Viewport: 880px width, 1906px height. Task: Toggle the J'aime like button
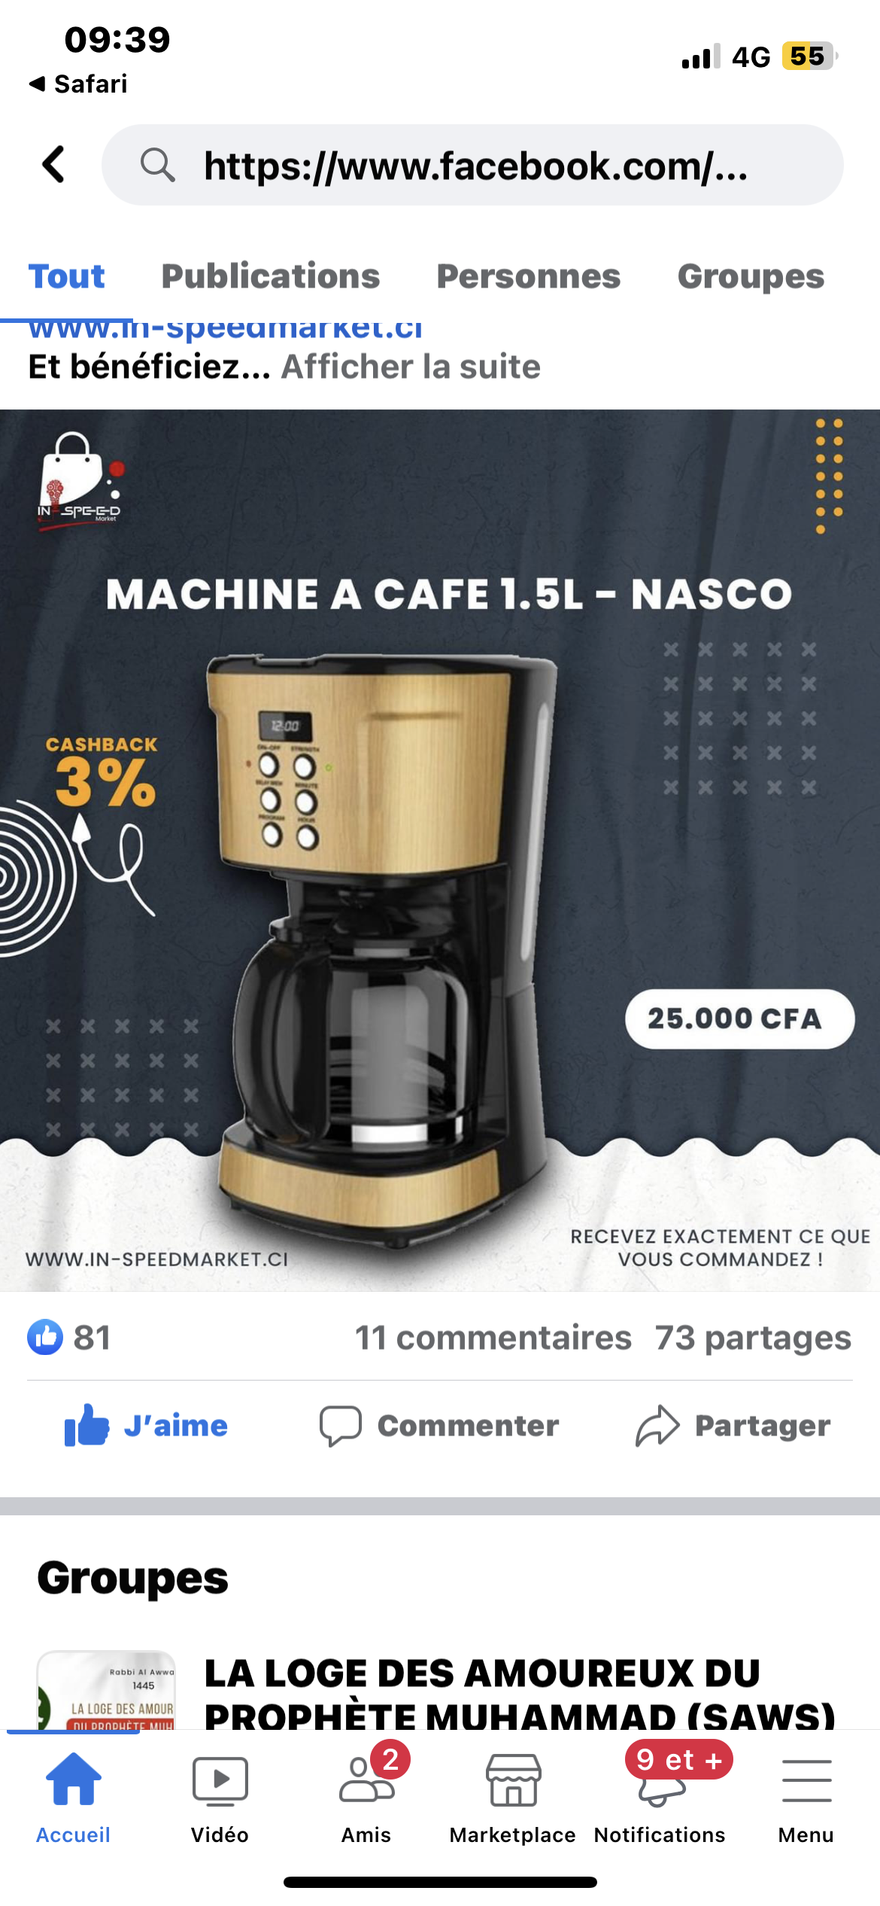pos(146,1425)
